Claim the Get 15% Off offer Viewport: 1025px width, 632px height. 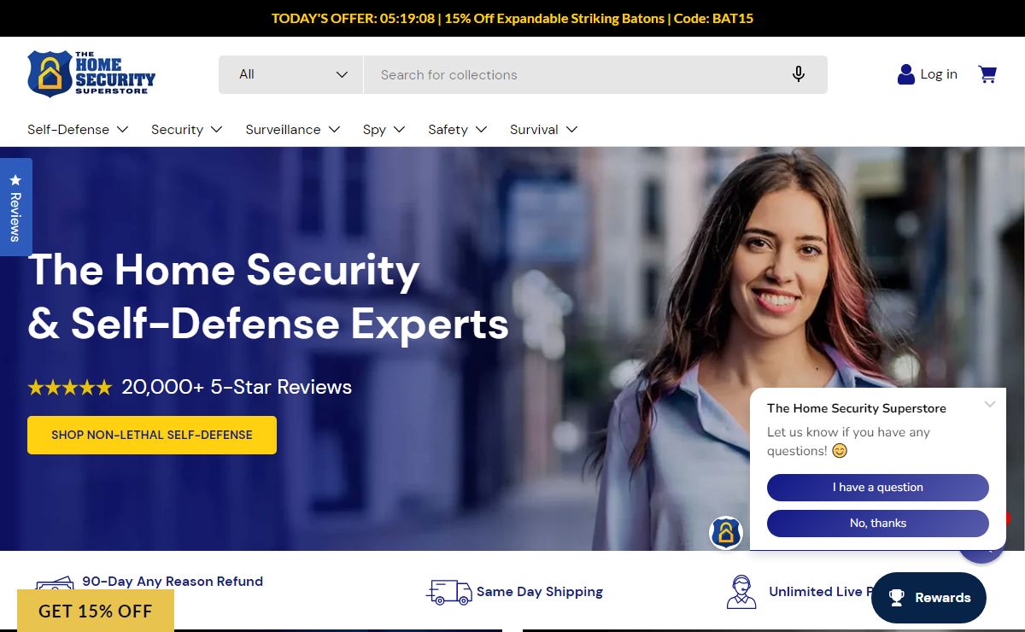96,611
